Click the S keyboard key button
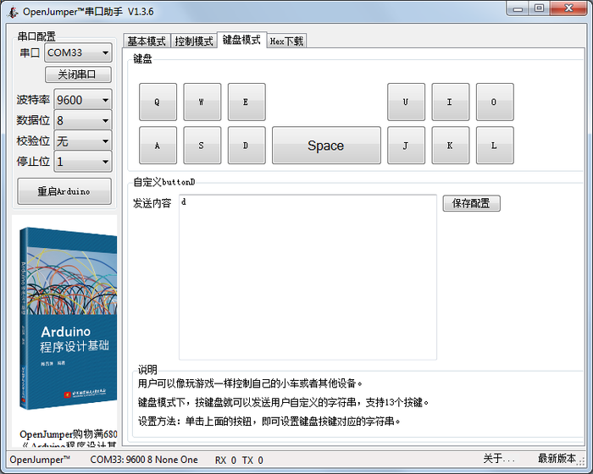 click(x=202, y=145)
